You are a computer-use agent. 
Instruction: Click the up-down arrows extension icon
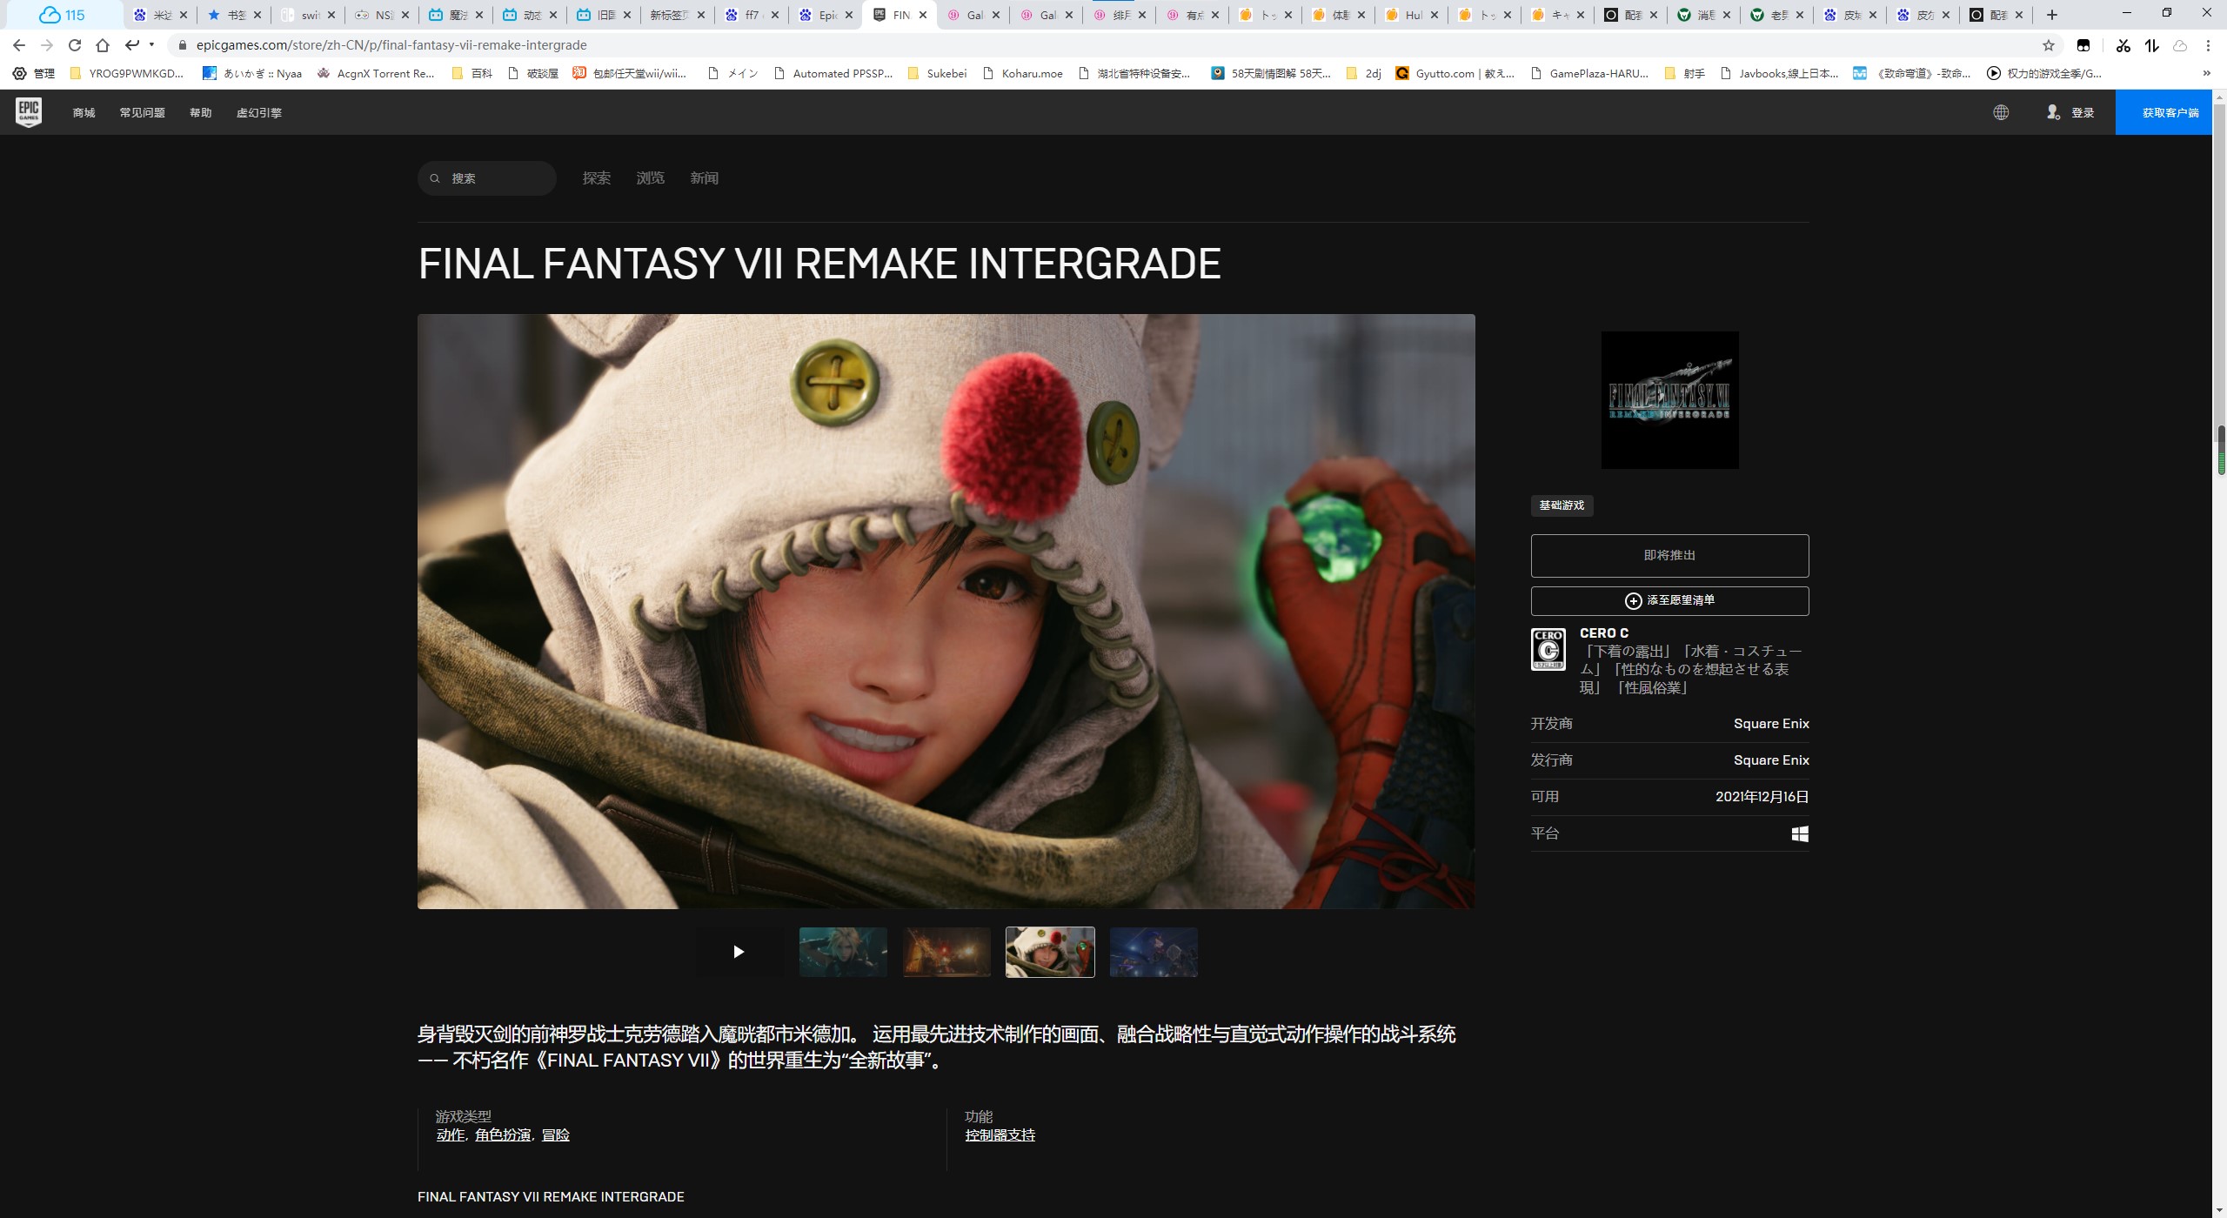click(2152, 45)
